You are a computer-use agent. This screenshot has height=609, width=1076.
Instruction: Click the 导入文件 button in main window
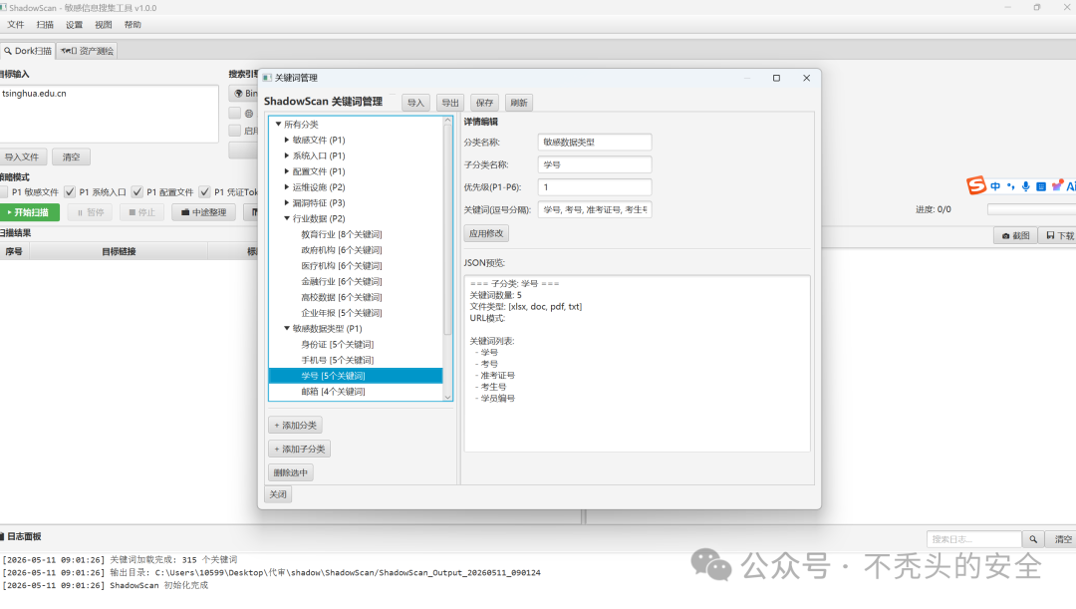click(x=23, y=157)
